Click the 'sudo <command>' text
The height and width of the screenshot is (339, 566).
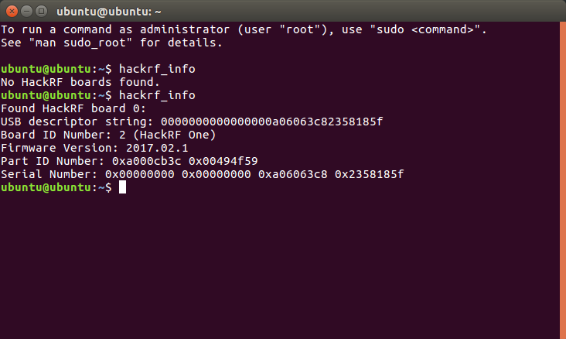point(425,29)
